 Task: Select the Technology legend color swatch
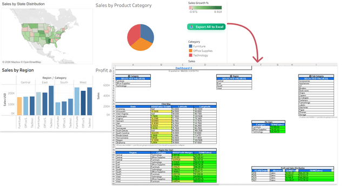pyautogui.click(x=191, y=55)
